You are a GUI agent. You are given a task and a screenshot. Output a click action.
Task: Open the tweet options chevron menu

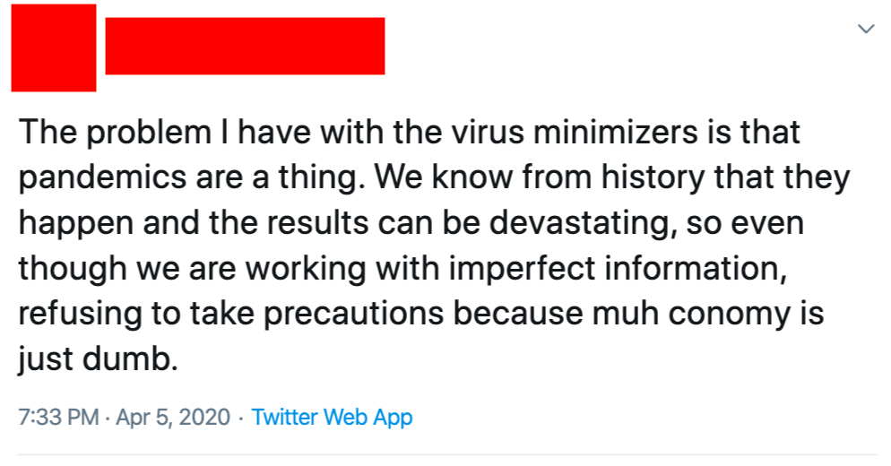[865, 30]
